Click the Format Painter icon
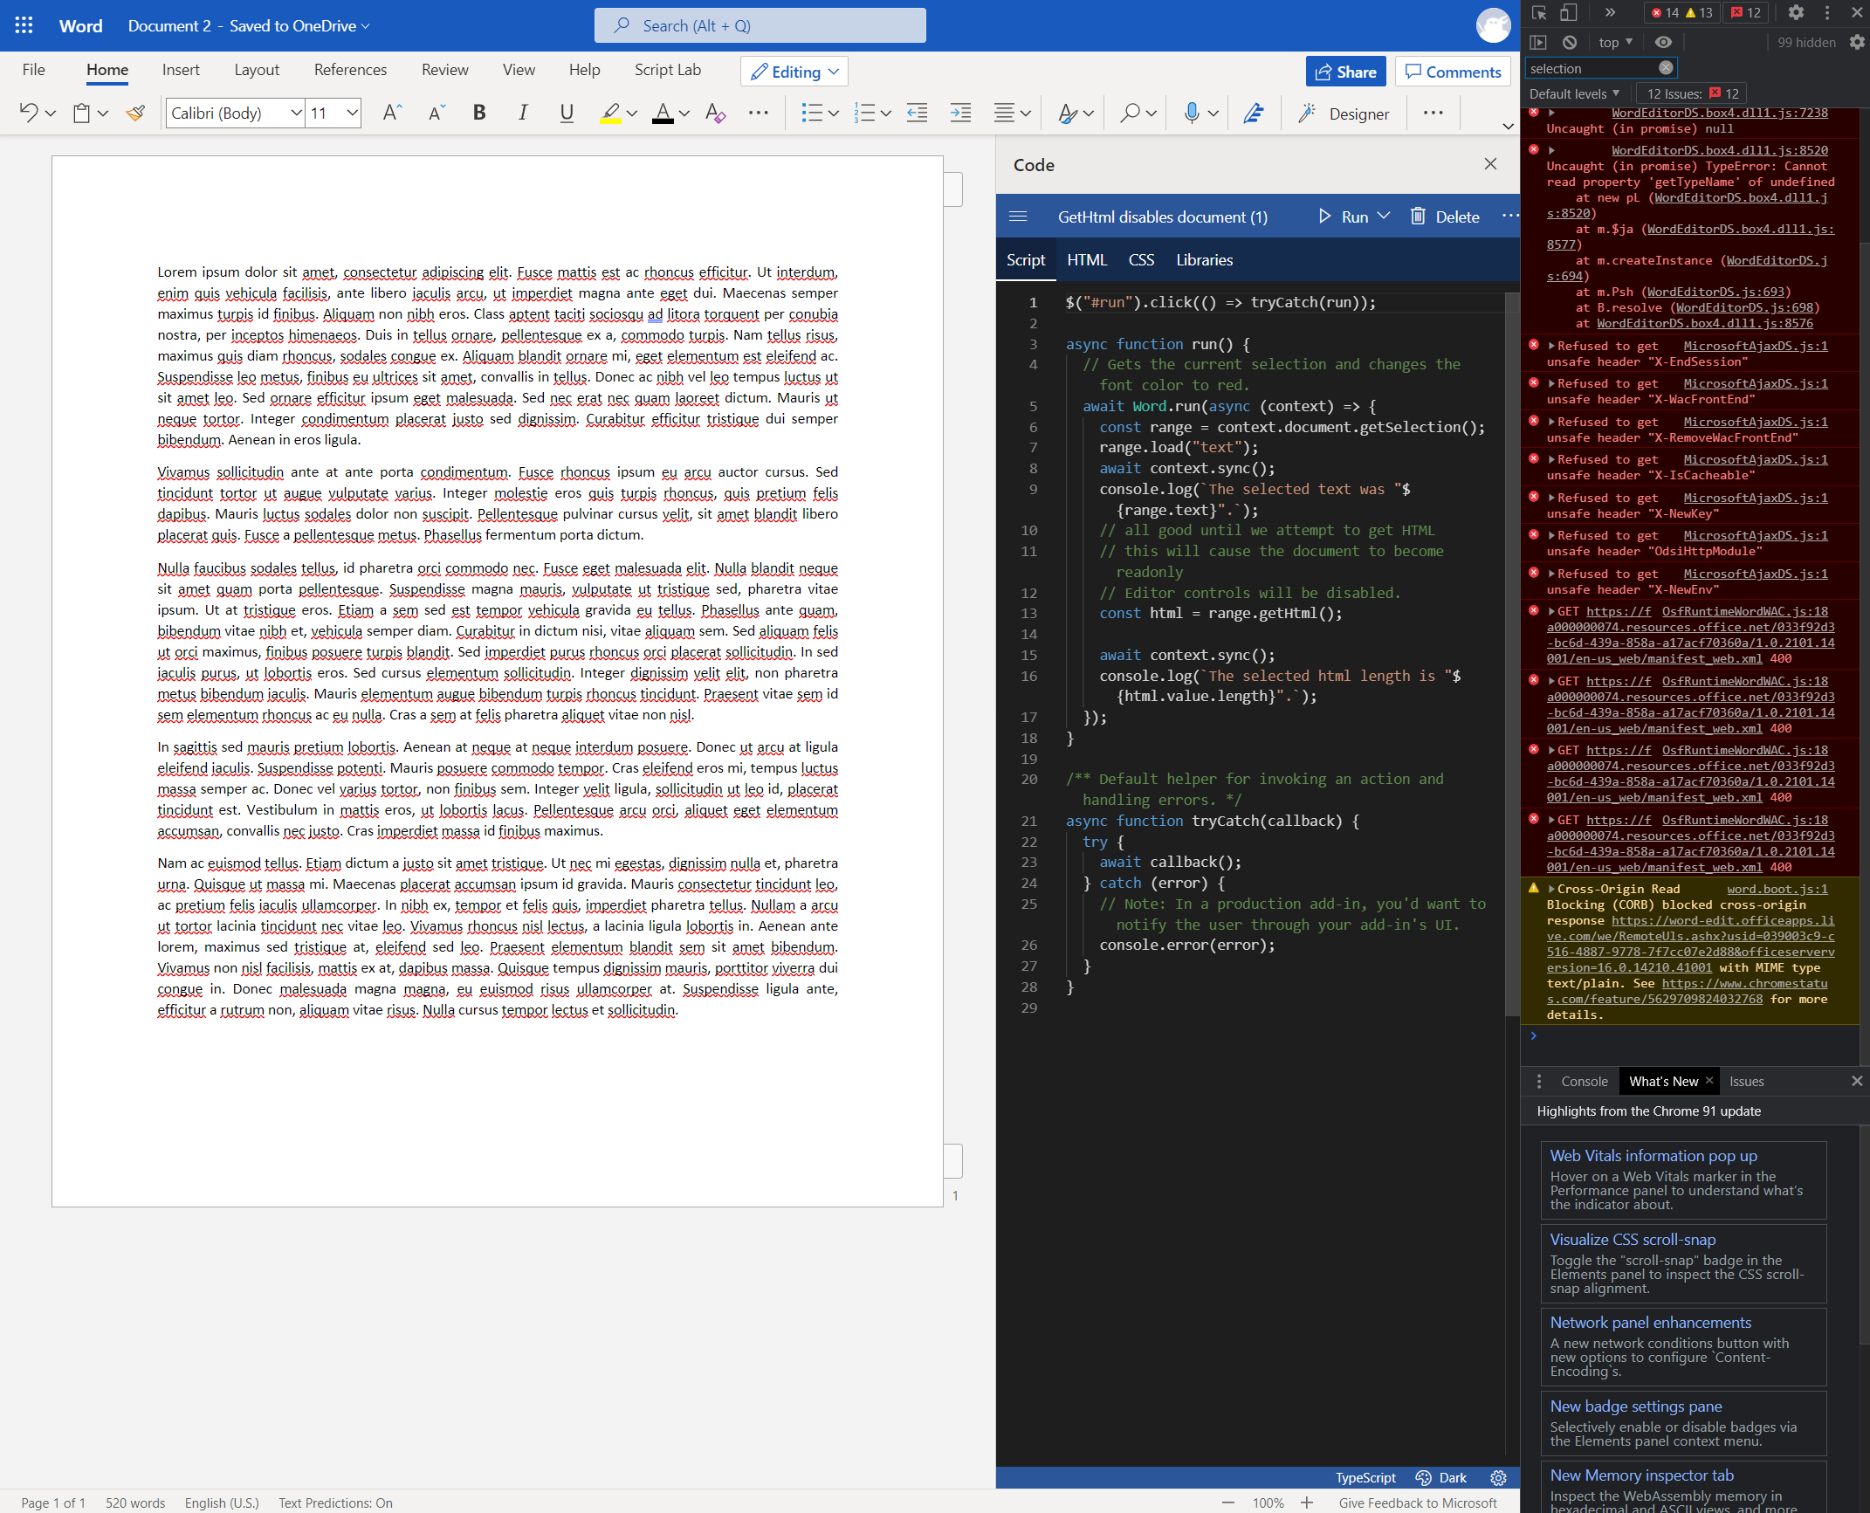 (135, 113)
